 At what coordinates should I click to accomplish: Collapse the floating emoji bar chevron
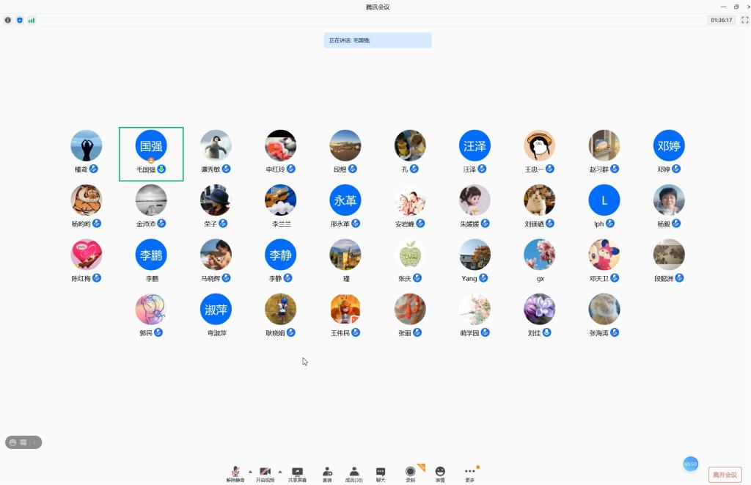coord(34,442)
